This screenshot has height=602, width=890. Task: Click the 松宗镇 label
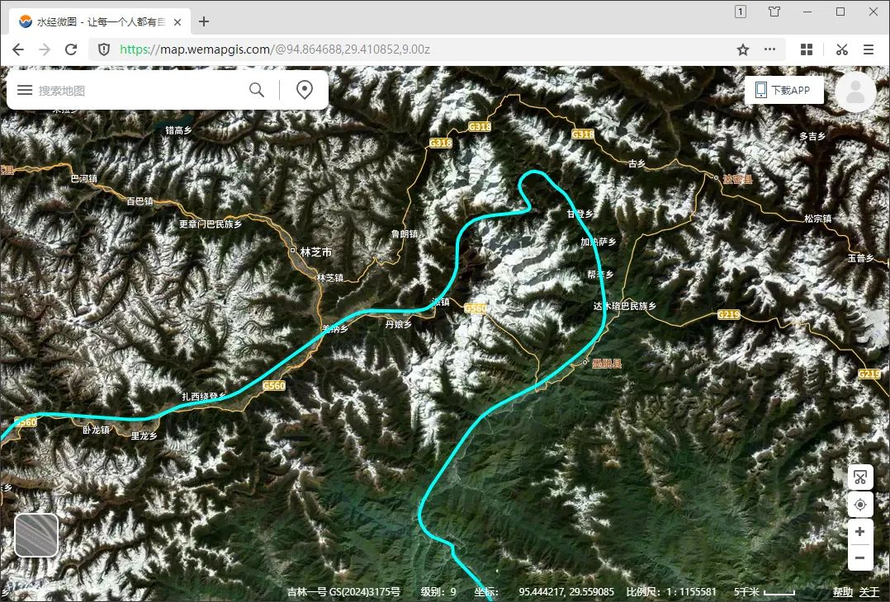click(x=817, y=219)
